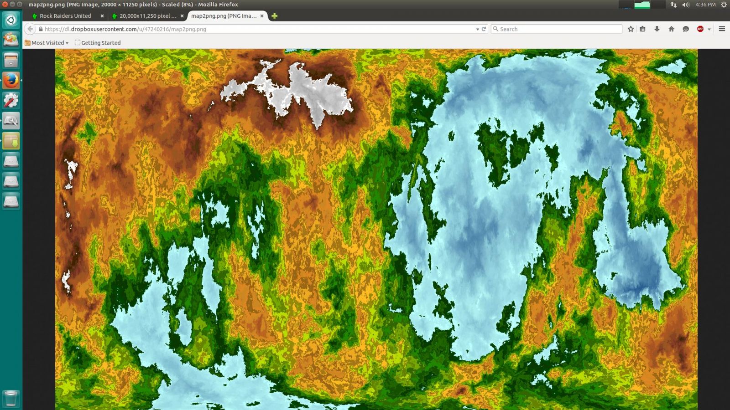
Task: Show URL history dropdown arrow
Action: click(478, 29)
